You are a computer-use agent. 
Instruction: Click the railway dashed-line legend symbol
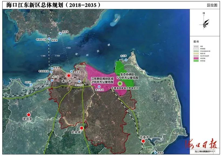196,46
